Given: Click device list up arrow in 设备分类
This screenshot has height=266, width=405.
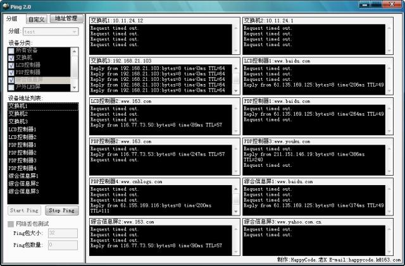Looking at the screenshot, I should (75, 51).
